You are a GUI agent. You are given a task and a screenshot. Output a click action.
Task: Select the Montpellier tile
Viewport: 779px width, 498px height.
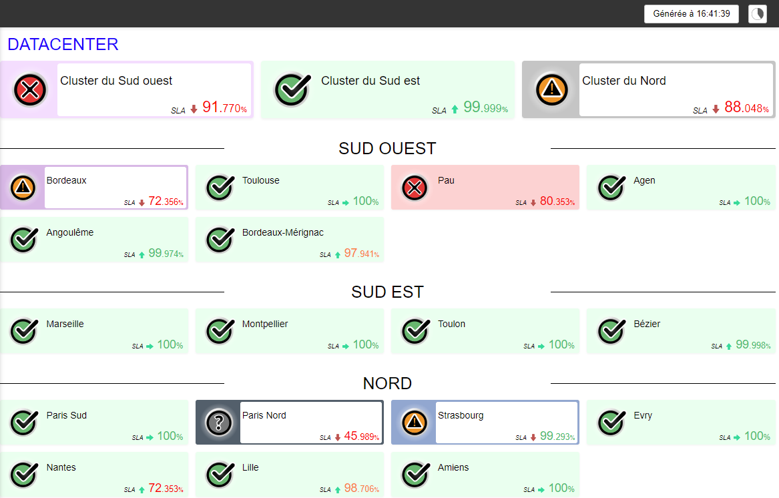tap(290, 331)
